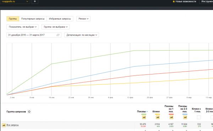Open settings gear next to Группа запросов

tap(29, 112)
